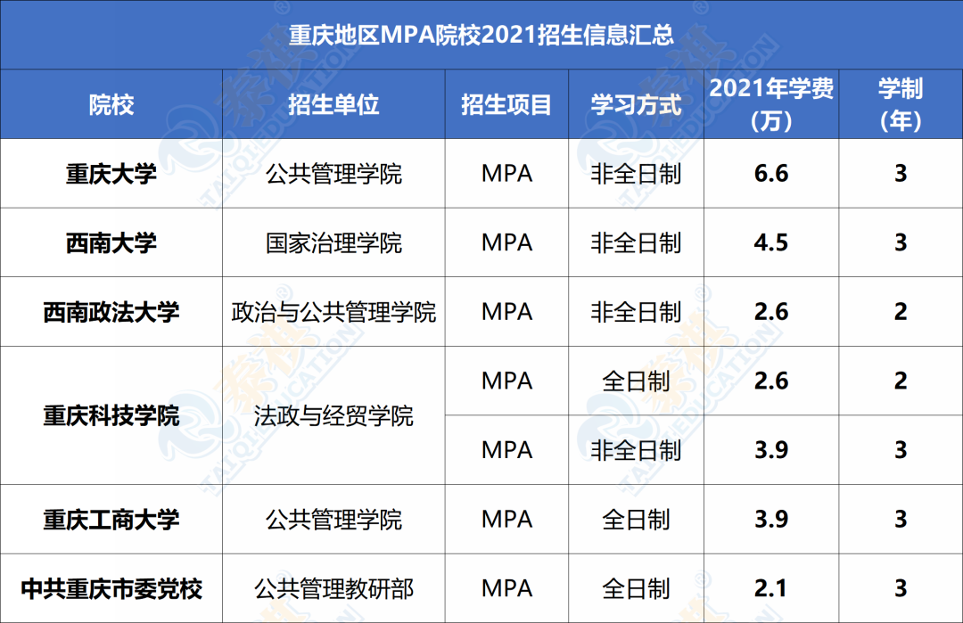Viewport: 963px width, 623px height.
Task: Click the 中共重庆市委党校 cell
Action: pyautogui.click(x=111, y=588)
